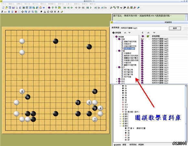Click the four-direction move arrows icon
The height and width of the screenshot is (146, 188).
pos(22,12)
